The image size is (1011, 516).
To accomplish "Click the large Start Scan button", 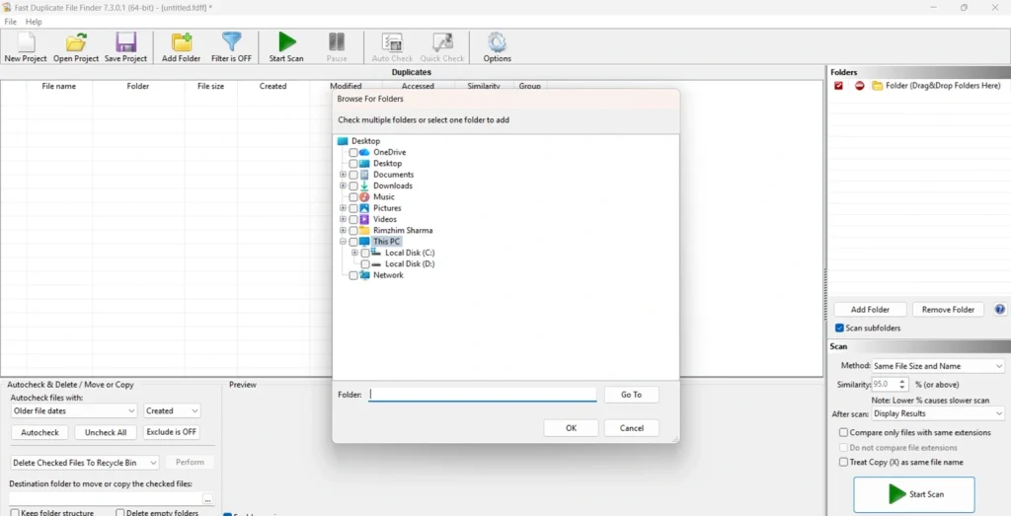I will (913, 494).
